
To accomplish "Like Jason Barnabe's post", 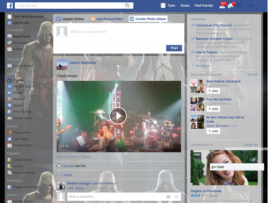I will 60,157.
